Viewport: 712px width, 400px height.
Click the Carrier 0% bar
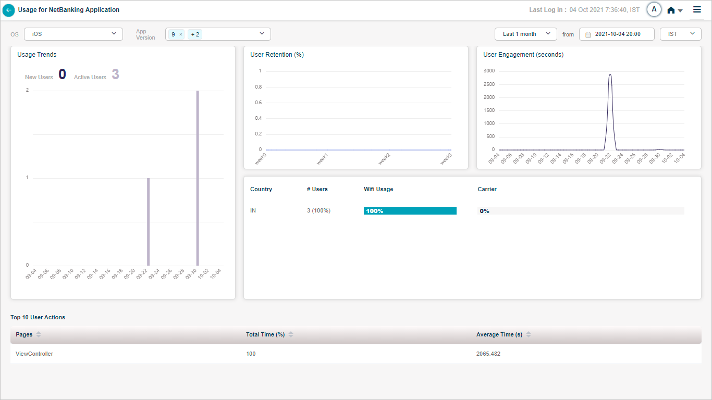pos(581,211)
